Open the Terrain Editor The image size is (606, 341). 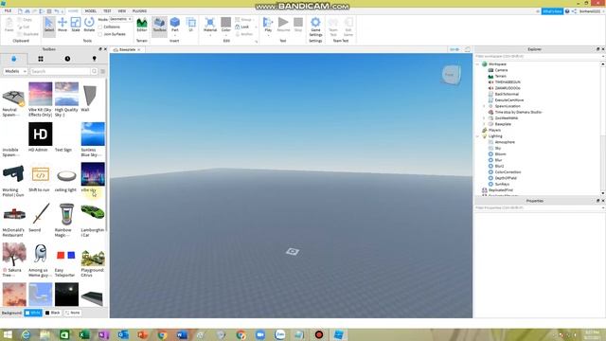142,26
